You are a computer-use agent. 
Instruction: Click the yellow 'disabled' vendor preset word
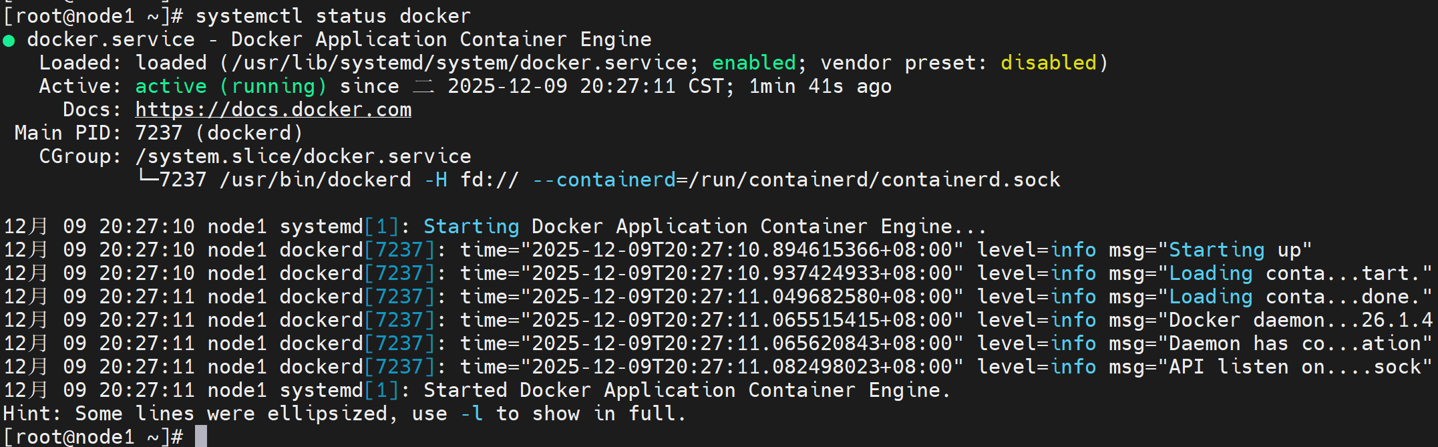pos(1049,63)
